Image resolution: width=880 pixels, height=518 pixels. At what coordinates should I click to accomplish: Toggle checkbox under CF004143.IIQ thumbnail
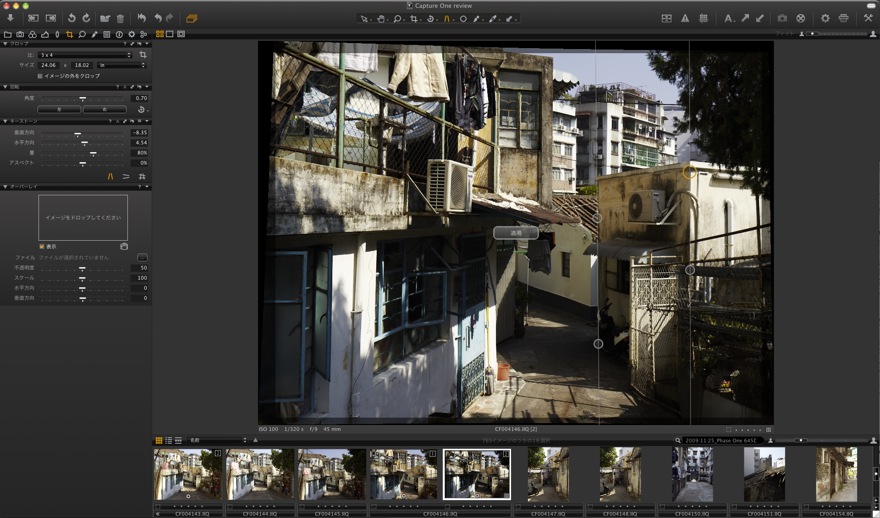coord(158,507)
